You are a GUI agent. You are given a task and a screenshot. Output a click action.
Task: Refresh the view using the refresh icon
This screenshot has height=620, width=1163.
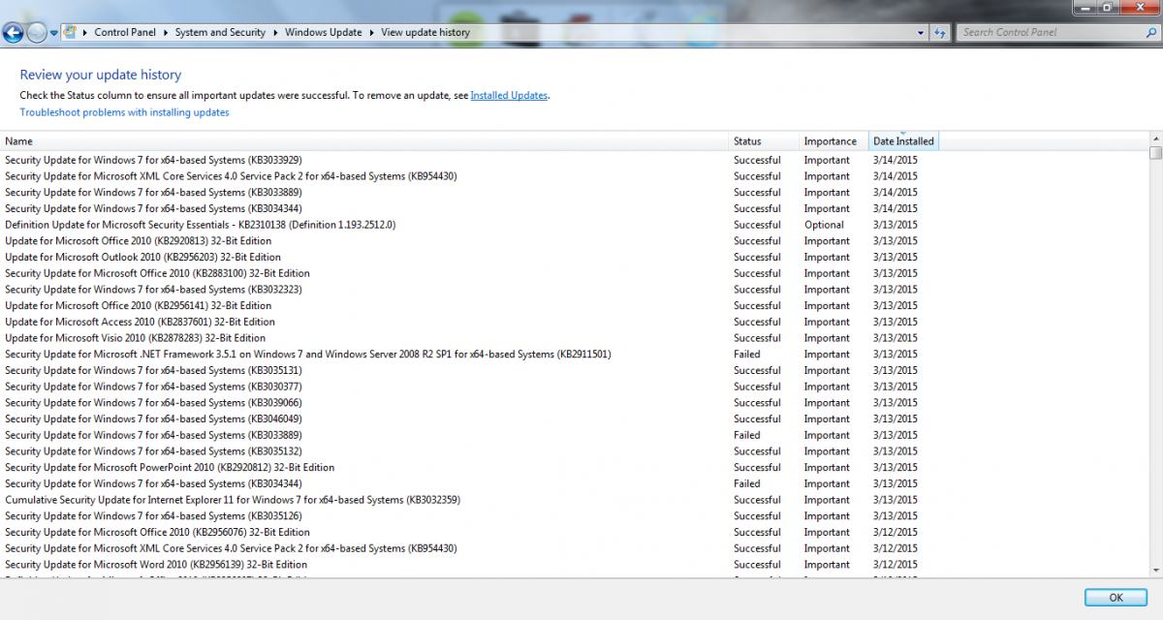(x=939, y=32)
